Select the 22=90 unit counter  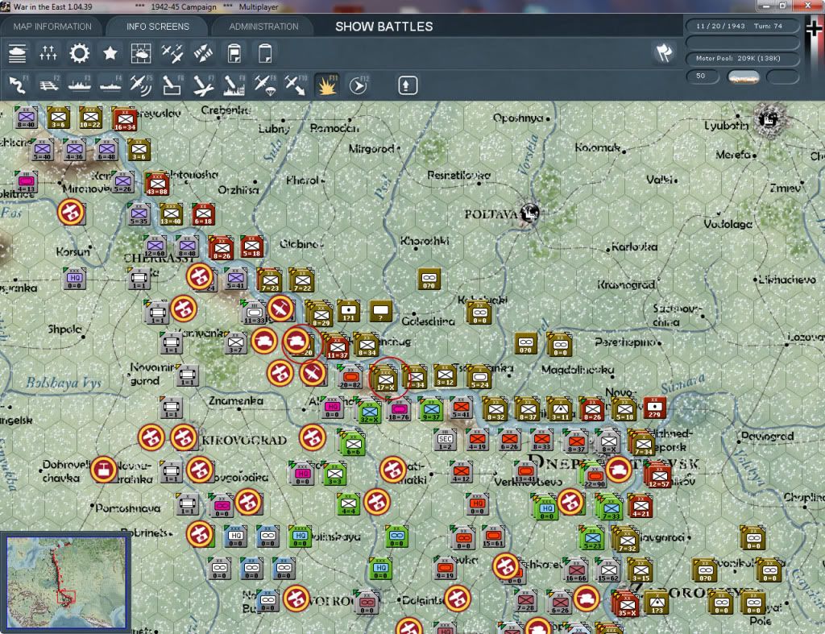[x=594, y=476]
